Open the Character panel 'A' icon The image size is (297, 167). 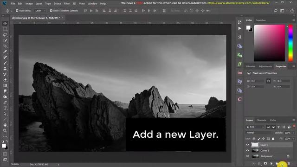pyautogui.click(x=240, y=37)
